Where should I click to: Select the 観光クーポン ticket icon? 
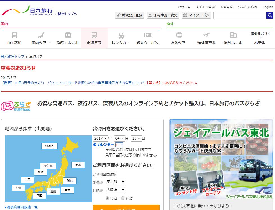[148, 35]
